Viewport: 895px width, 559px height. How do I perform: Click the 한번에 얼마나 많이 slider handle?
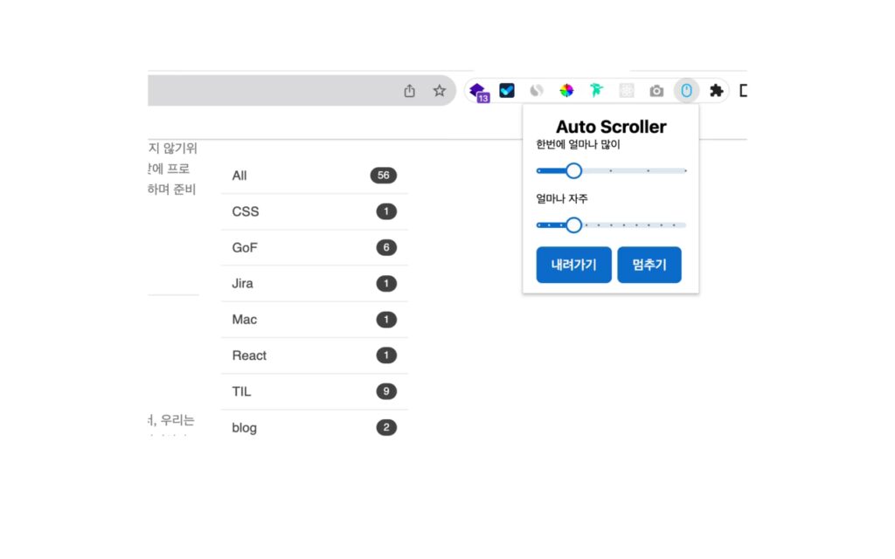(x=573, y=170)
